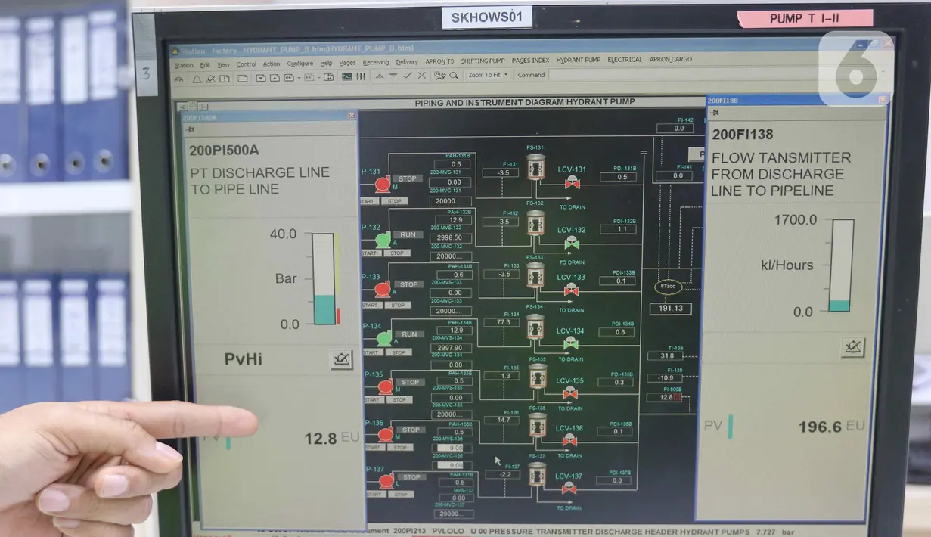
Task: Click the FI-134 value 77.3
Action: point(504,322)
